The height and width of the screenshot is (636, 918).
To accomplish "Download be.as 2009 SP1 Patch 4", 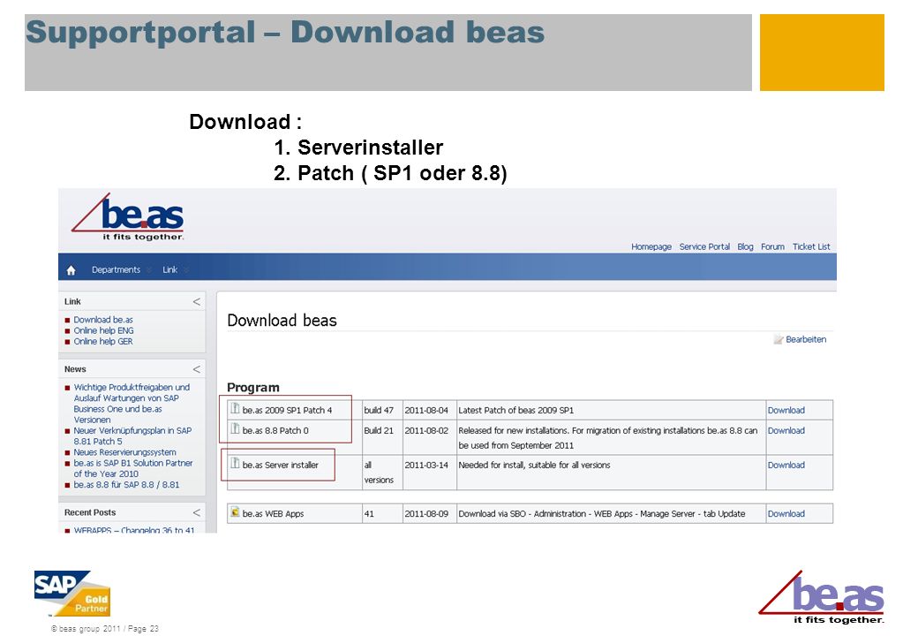I will pos(786,411).
